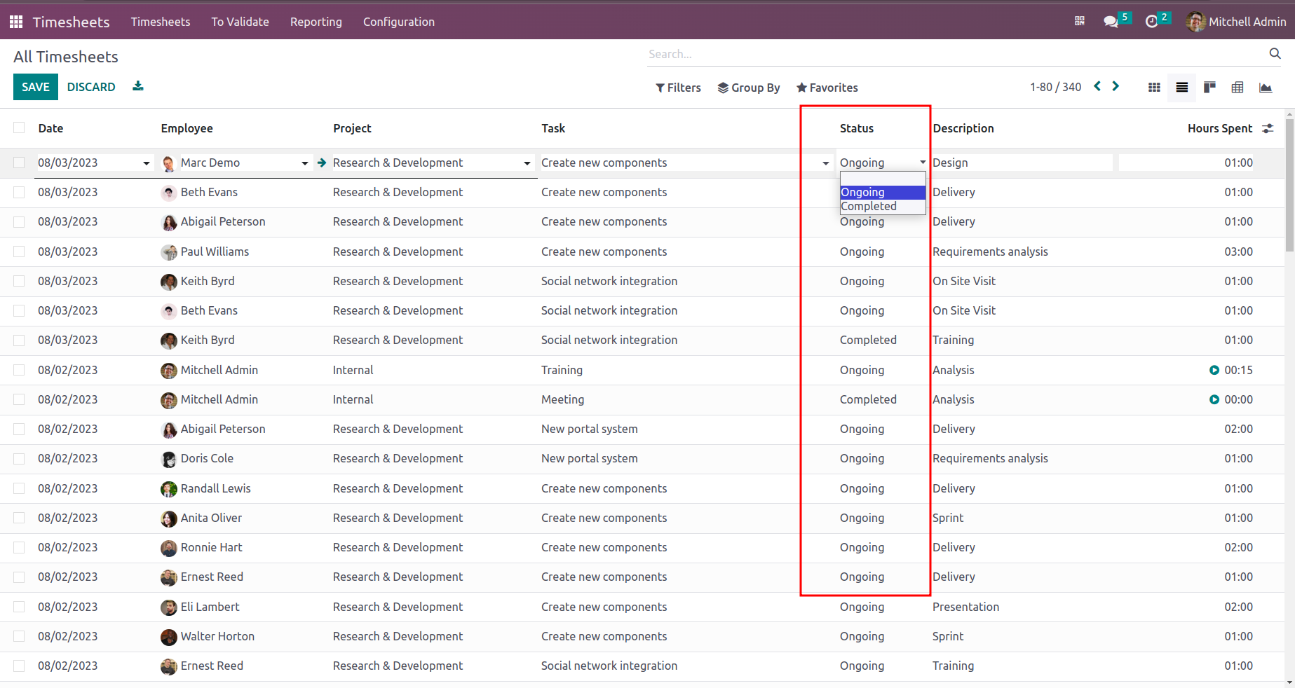Click the download export icon

coord(138,86)
